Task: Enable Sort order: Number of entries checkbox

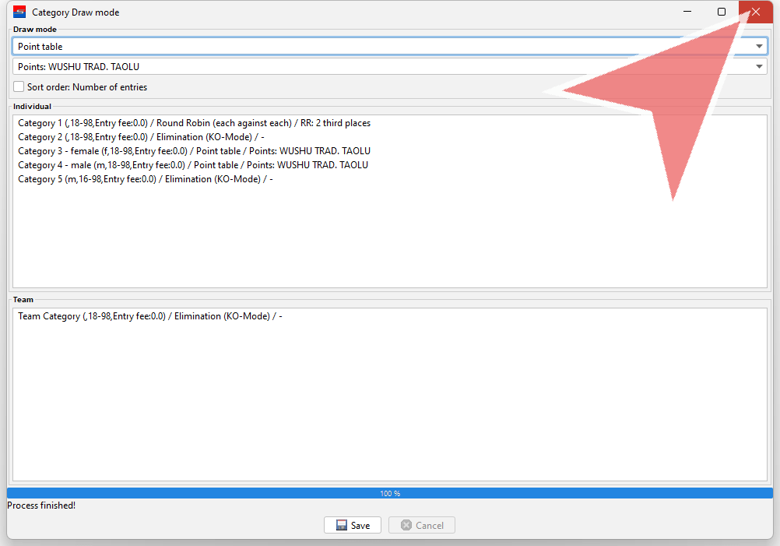Action: pyautogui.click(x=19, y=87)
